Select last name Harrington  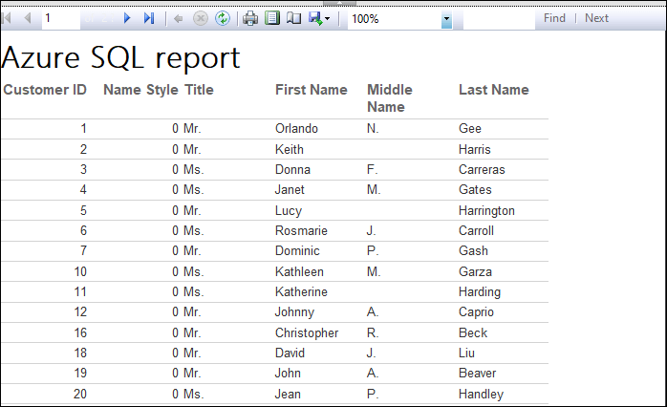tap(486, 210)
